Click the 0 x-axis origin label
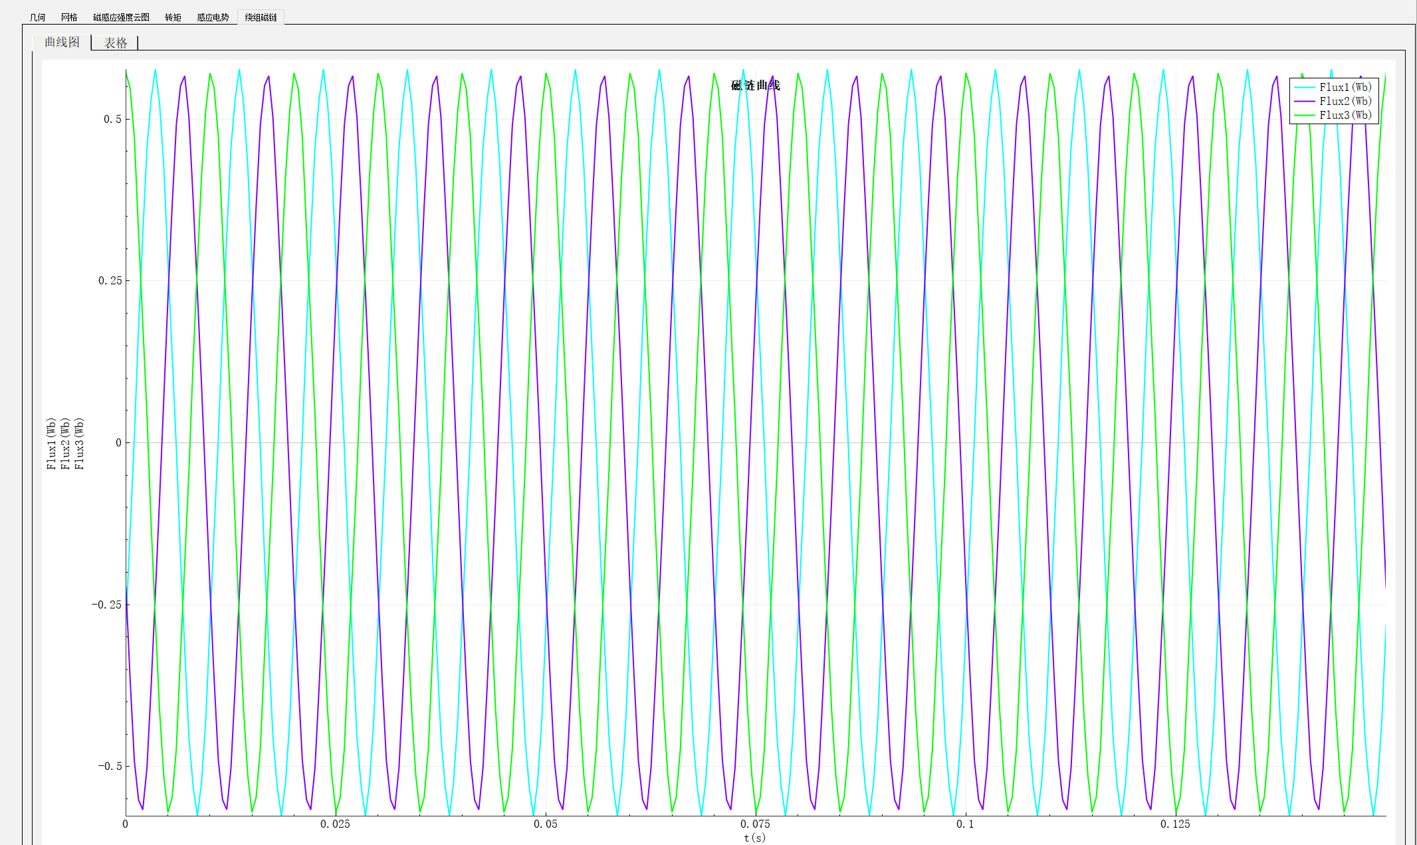 tap(125, 824)
